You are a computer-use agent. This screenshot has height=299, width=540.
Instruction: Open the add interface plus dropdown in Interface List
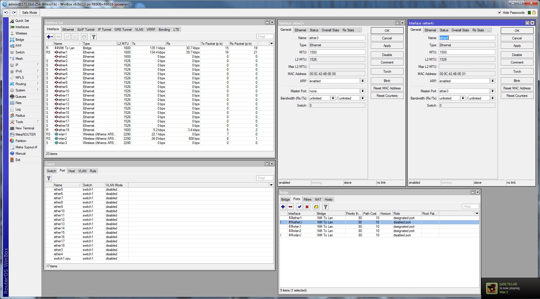point(50,37)
